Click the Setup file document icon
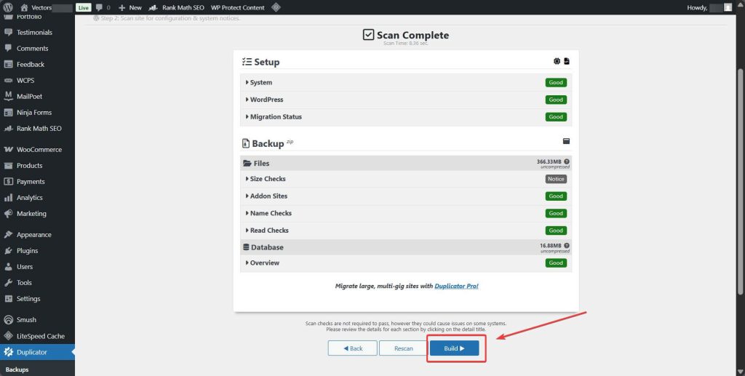The width and height of the screenshot is (745, 376). (x=567, y=61)
